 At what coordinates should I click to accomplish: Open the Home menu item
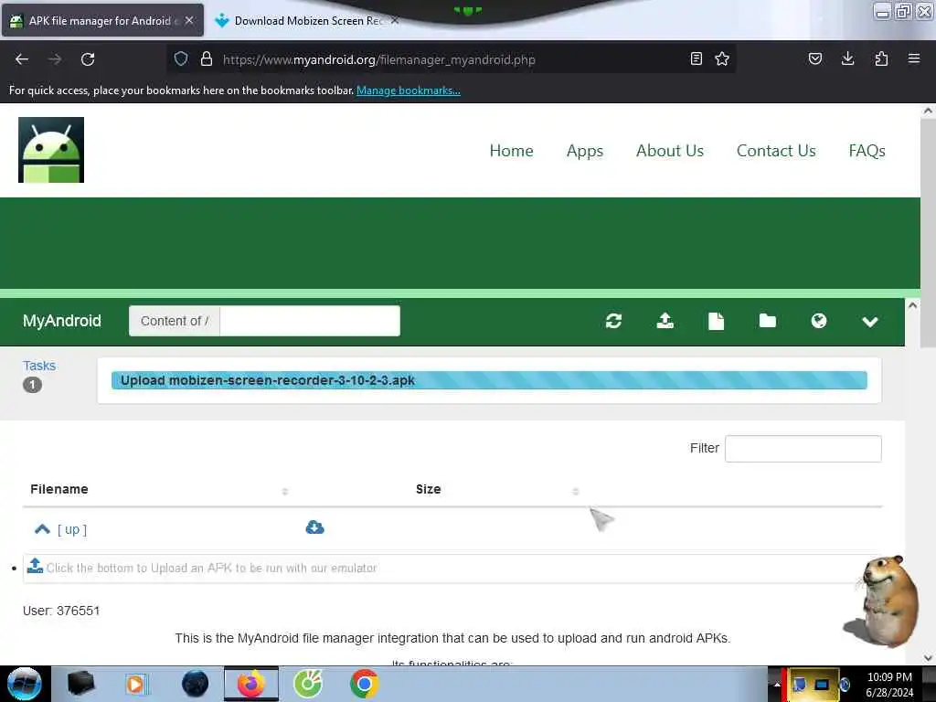[511, 151]
